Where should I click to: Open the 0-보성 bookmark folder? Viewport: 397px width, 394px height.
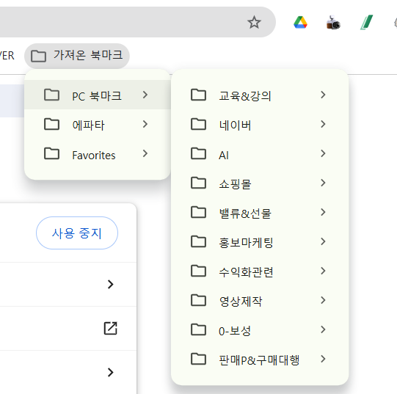tap(260, 330)
